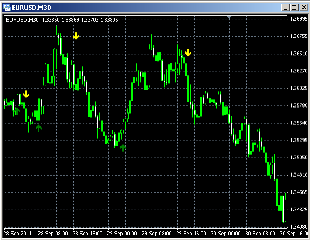The height and width of the screenshot is (240, 310).
Task: Click the EURUSD,M30 symbol text inside chart
Action: (x=22, y=20)
